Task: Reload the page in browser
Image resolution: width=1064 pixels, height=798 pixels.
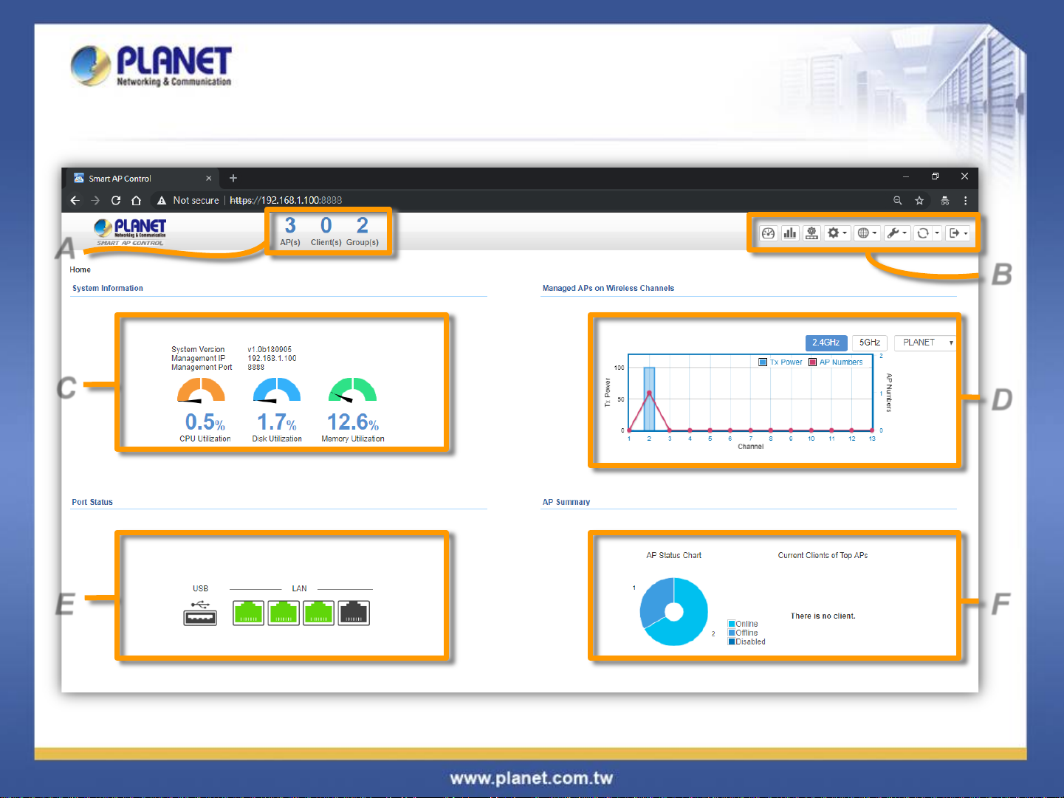Action: 116,200
